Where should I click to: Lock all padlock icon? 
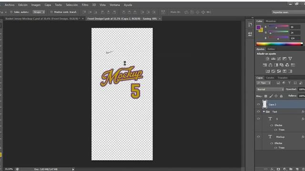281,96
